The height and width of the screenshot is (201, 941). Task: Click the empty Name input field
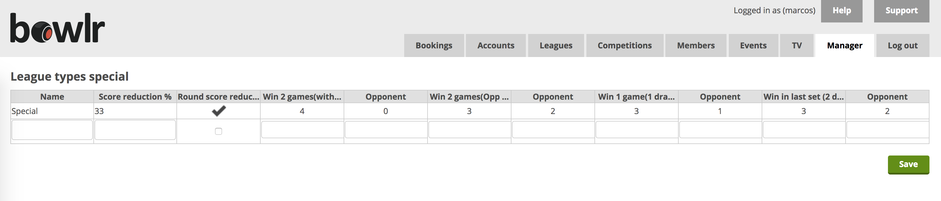[52, 130]
